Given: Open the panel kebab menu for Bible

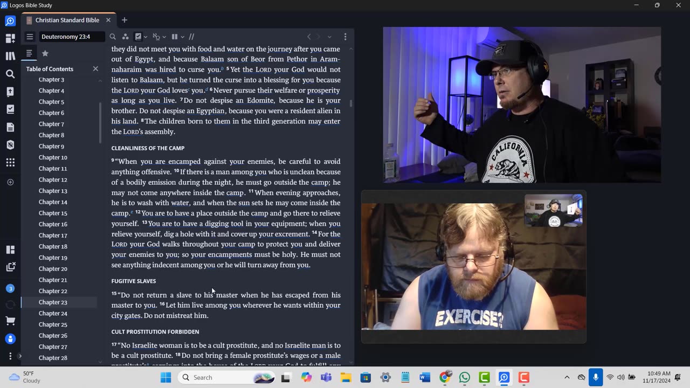Looking at the screenshot, I should click(345, 37).
